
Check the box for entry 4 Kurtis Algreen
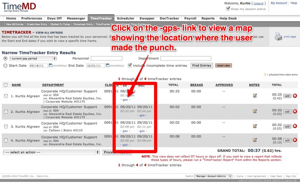tap(6, 140)
